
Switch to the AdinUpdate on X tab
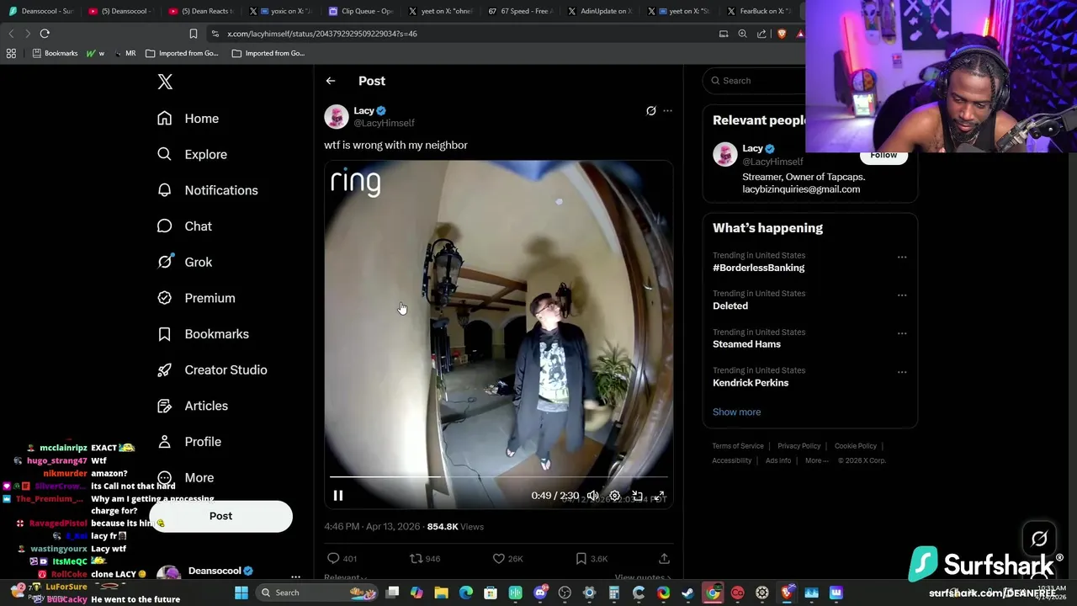[x=600, y=11]
